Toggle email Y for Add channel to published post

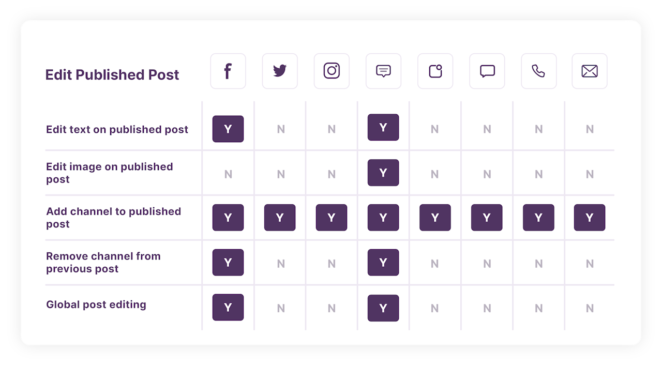[590, 218]
